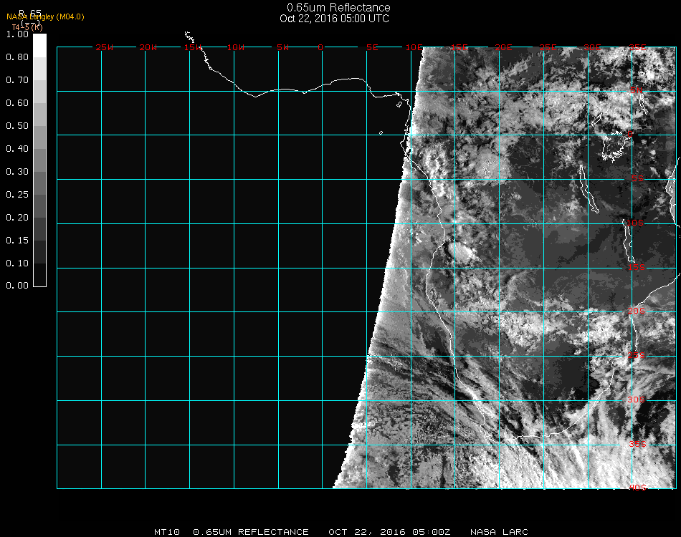Click the 1.00 label at the colorbar top

click(x=16, y=34)
